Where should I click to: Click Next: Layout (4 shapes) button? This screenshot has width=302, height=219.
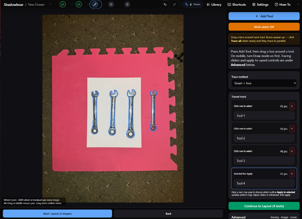[x=58, y=214]
